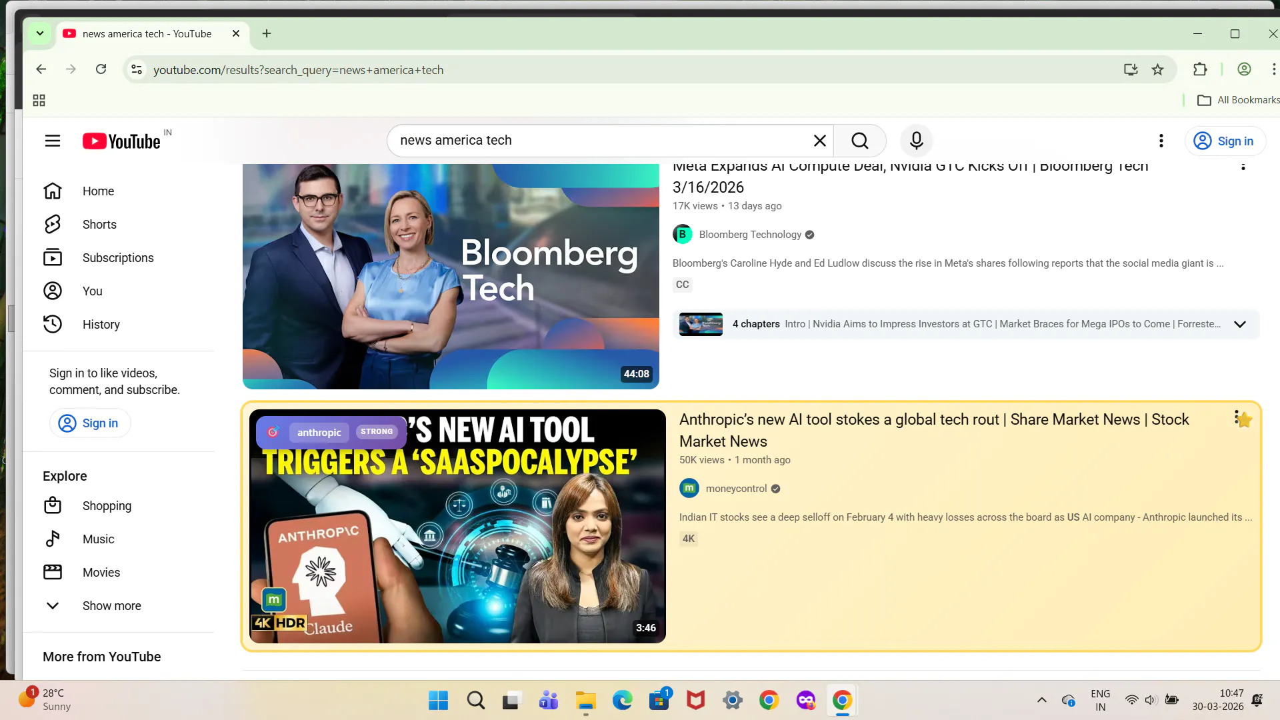Start voice search with the microphone
This screenshot has height=720, width=1280.
(x=917, y=141)
